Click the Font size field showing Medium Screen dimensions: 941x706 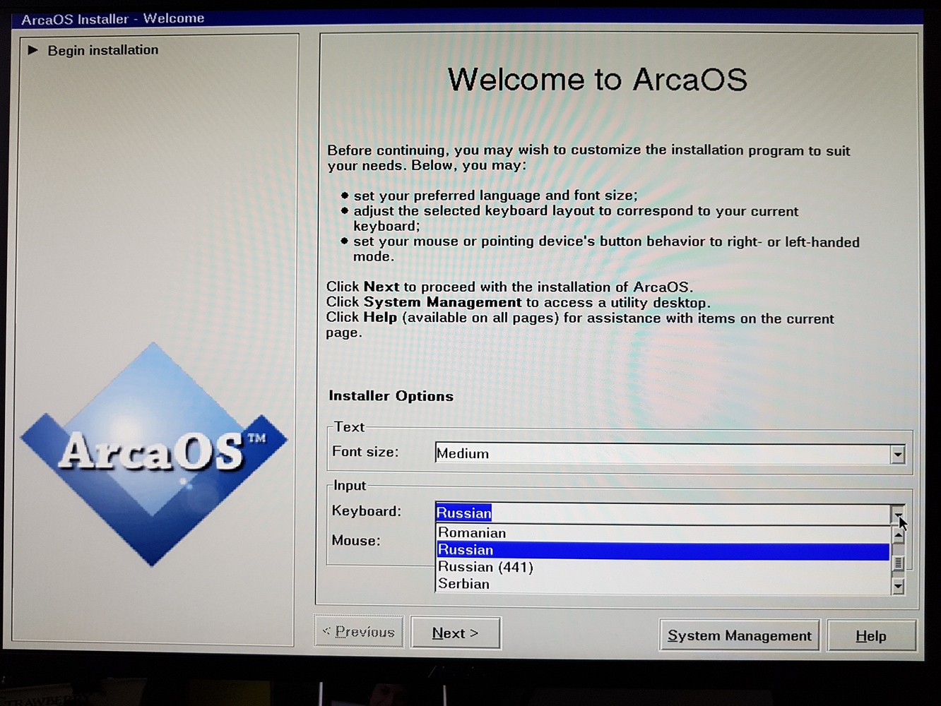pos(663,453)
